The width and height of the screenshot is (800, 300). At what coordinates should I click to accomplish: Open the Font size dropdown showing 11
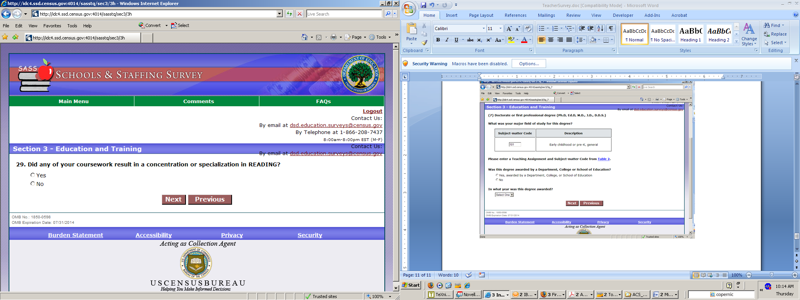(x=500, y=29)
